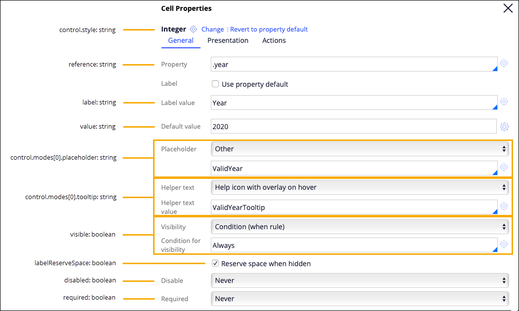Image resolution: width=519 pixels, height=311 pixels.
Task: Open the gear icon next to ValidYearTooltip
Action: [x=504, y=206]
